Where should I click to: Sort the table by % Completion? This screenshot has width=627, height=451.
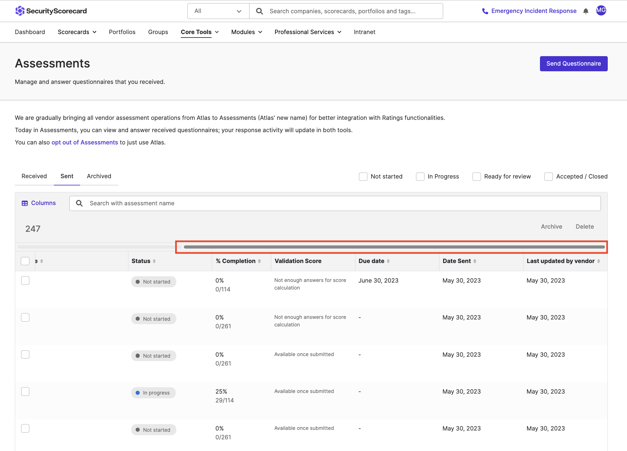(x=260, y=261)
